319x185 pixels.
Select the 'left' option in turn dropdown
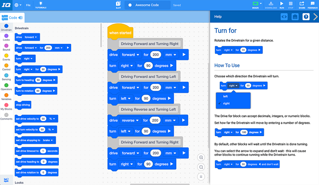226,96
